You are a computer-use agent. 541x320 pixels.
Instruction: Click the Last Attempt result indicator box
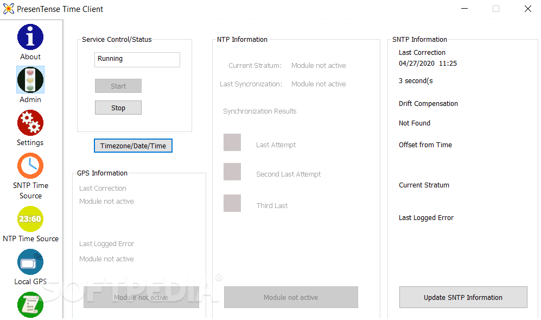click(x=232, y=142)
